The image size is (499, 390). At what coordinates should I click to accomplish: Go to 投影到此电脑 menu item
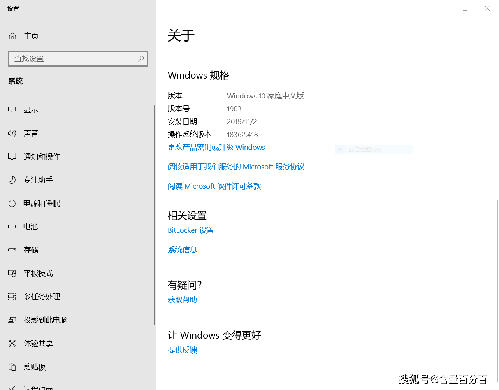78,320
